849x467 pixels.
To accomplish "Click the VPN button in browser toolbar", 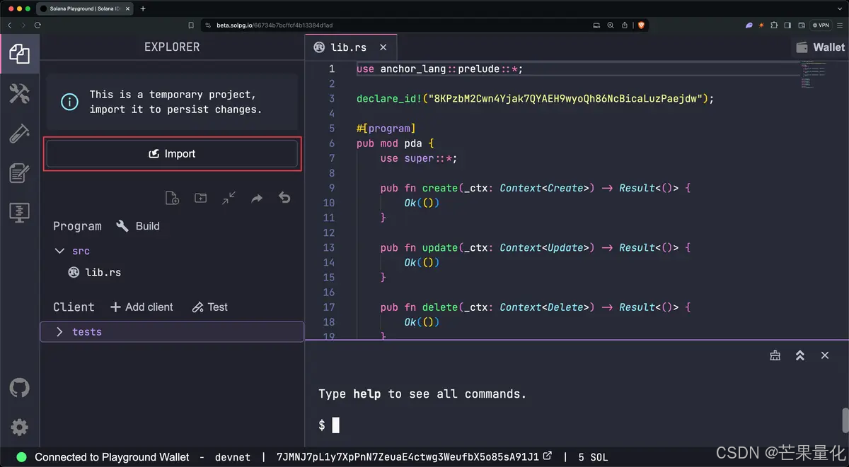I will pos(821,25).
